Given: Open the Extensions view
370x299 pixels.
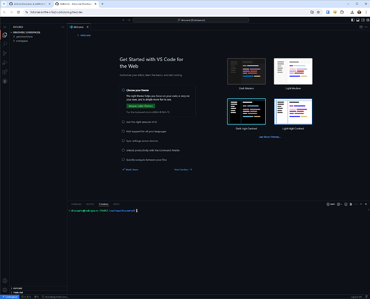Looking at the screenshot, I should (x=5, y=72).
